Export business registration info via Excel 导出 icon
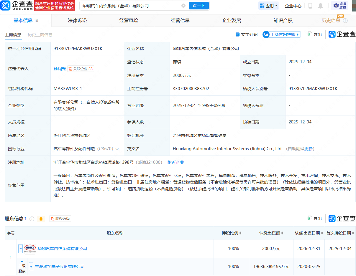Screen dimensions: 356x276 coord(314,34)
